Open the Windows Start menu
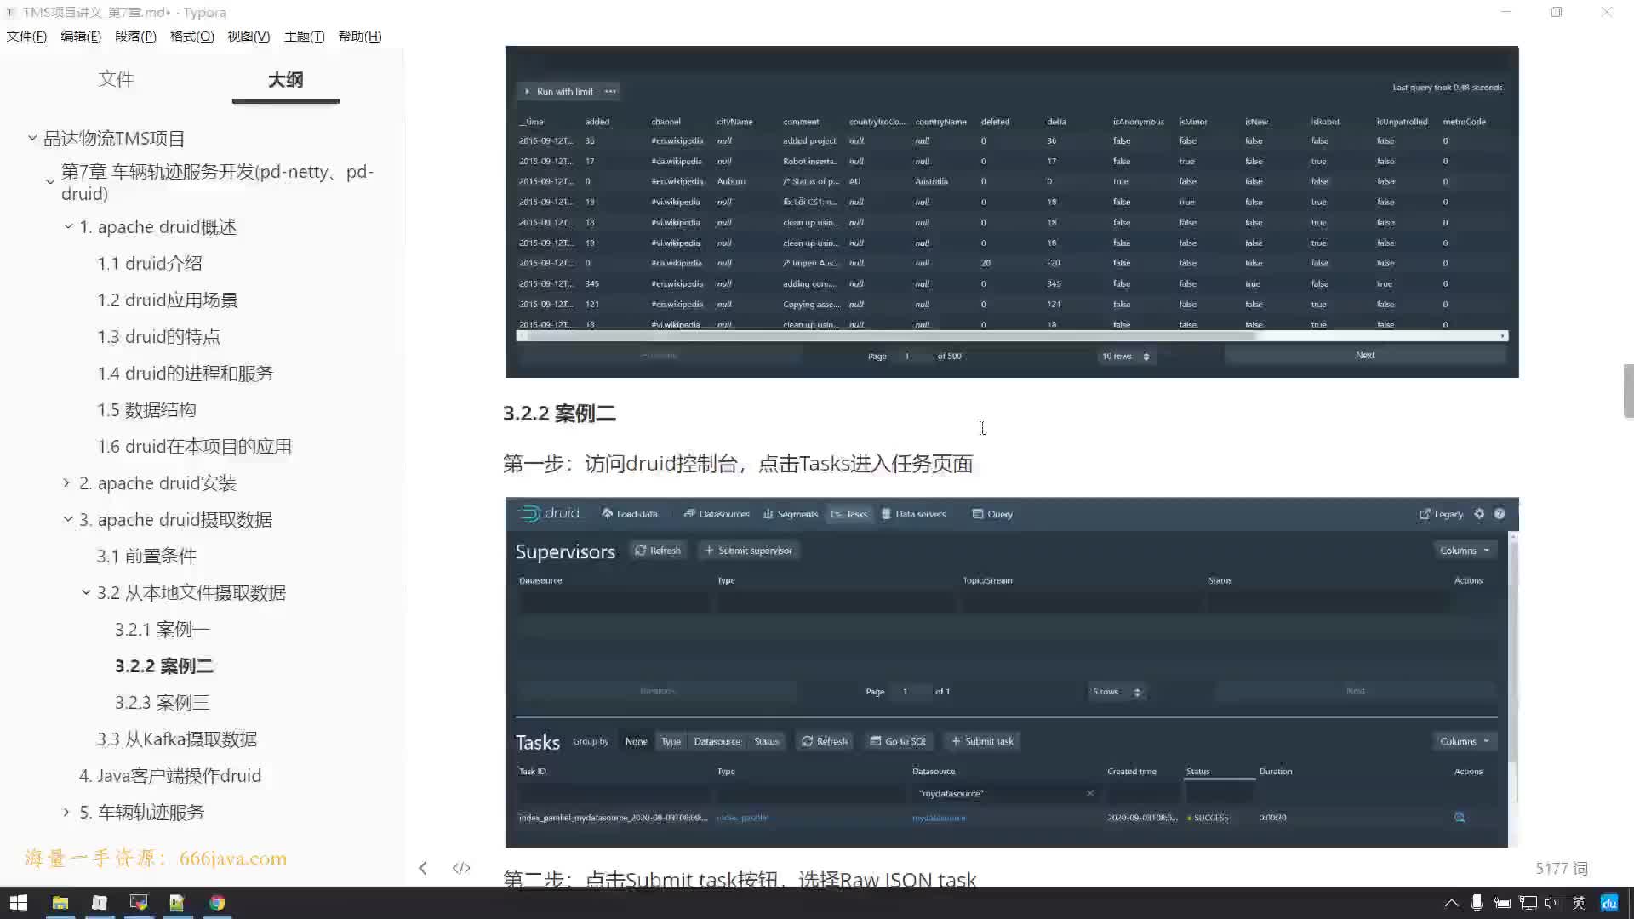 19,903
